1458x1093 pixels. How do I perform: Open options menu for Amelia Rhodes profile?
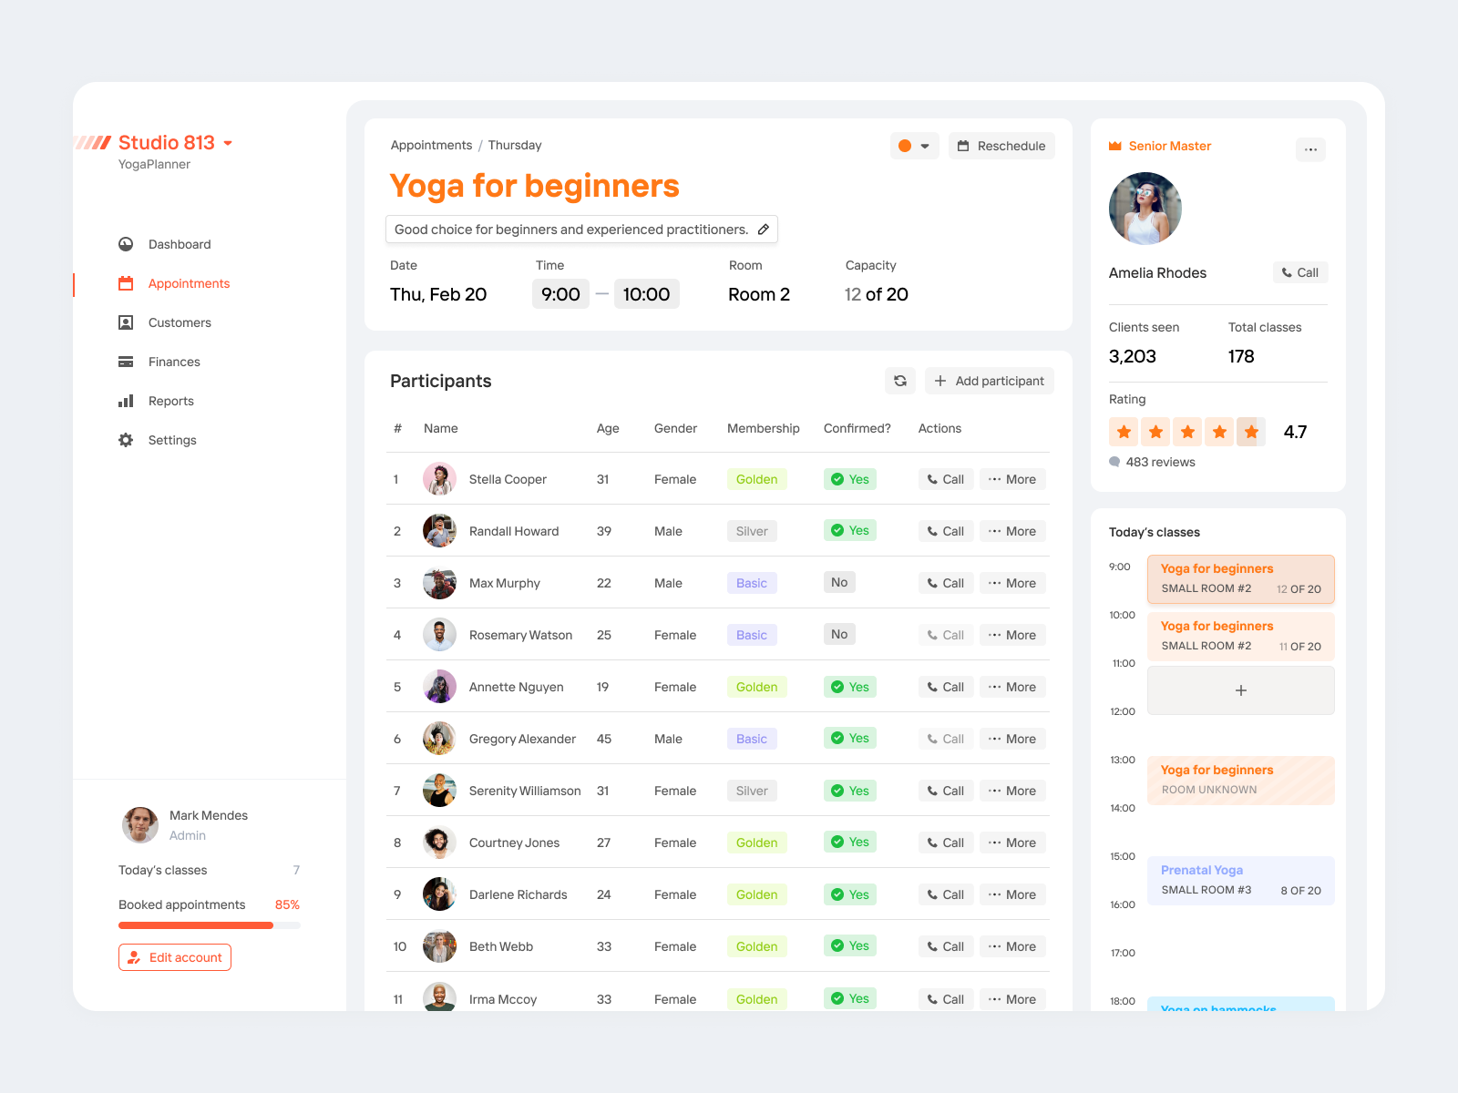(1310, 149)
